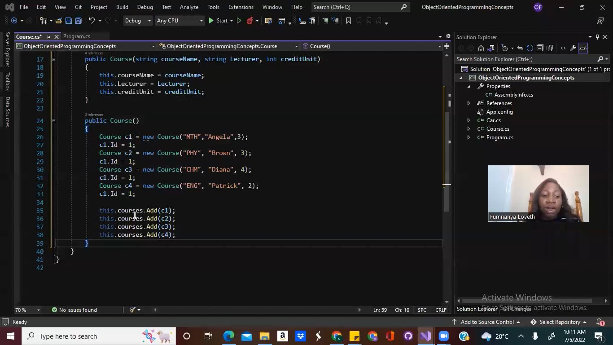
Task: Collapse the Course() constructor outlining box
Action: [x=53, y=120]
